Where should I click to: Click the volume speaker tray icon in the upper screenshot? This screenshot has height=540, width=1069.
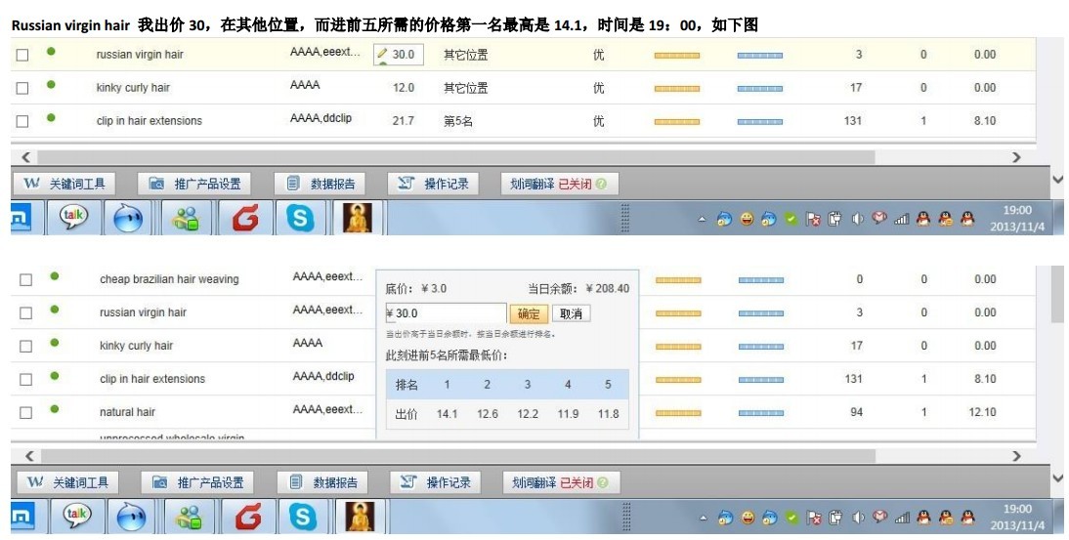point(858,219)
